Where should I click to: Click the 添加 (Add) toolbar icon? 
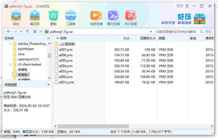(x=16, y=18)
